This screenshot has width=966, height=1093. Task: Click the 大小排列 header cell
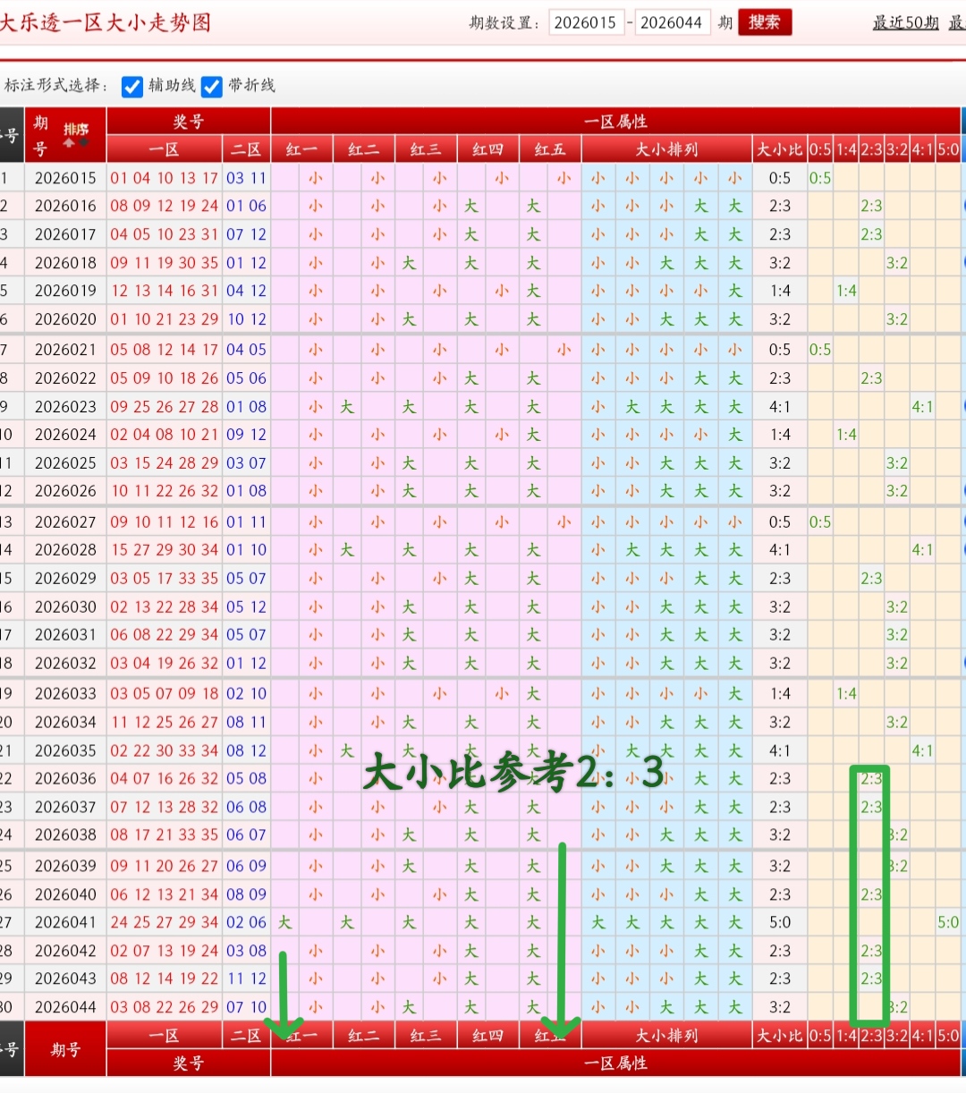pyautogui.click(x=665, y=148)
